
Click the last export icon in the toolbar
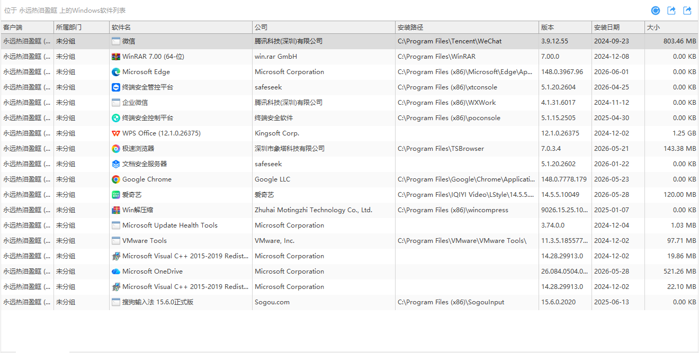click(x=687, y=11)
